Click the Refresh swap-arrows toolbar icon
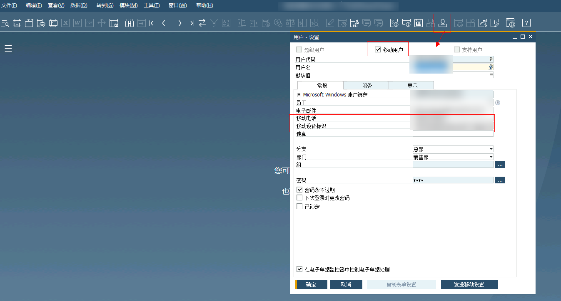561x301 pixels. tap(202, 23)
